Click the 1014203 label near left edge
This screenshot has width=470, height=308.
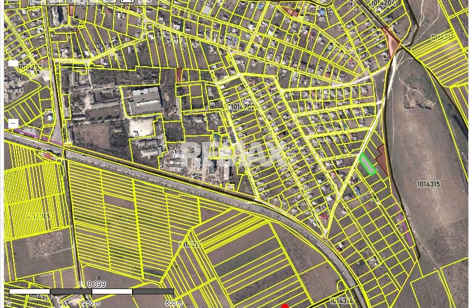pos(31,67)
